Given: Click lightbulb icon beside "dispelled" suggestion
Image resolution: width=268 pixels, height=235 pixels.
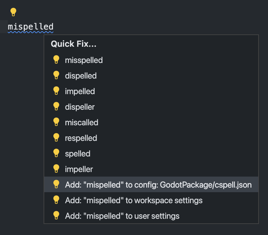Looking at the screenshot, I should pyautogui.click(x=56, y=75).
